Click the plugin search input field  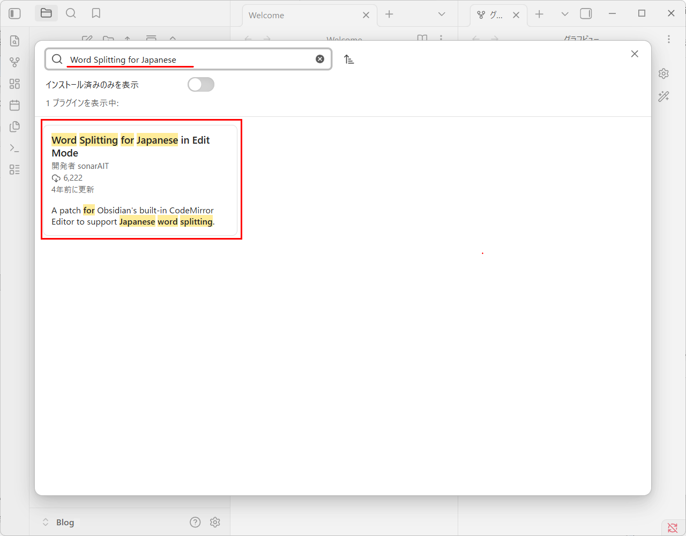(x=188, y=59)
